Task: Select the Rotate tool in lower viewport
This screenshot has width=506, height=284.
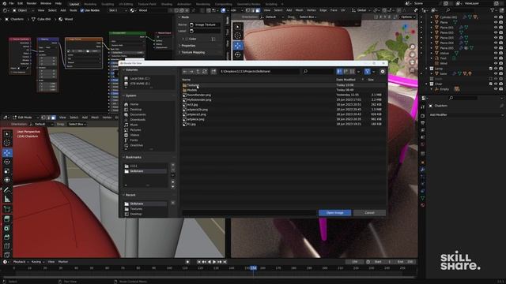Action: pos(7,162)
